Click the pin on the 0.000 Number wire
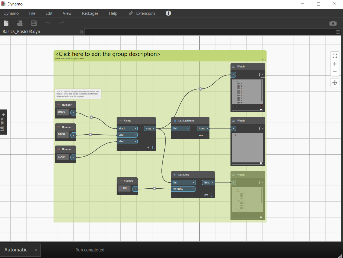 click(91, 117)
